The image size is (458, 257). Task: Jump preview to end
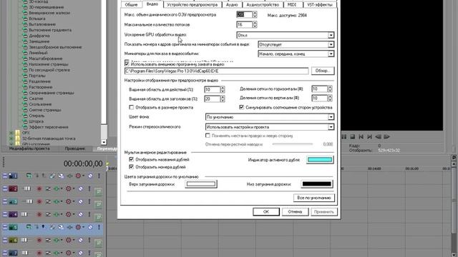point(369,136)
